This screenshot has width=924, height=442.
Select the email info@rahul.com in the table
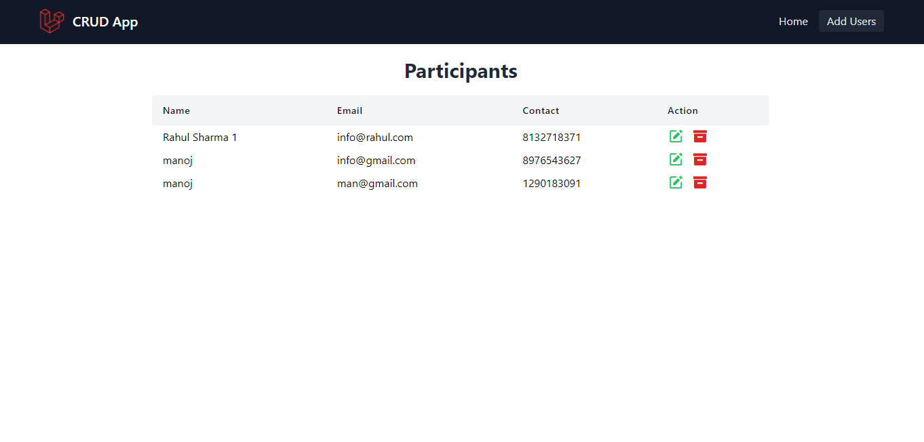tap(374, 137)
